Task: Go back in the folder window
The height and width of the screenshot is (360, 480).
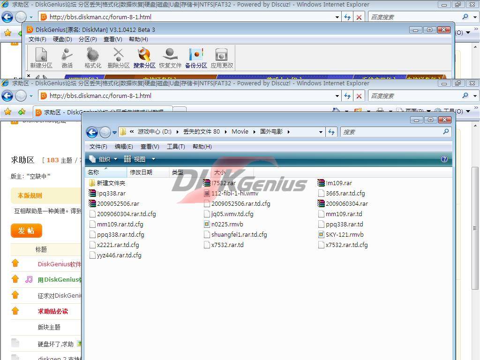Action: pyautogui.click(x=92, y=132)
